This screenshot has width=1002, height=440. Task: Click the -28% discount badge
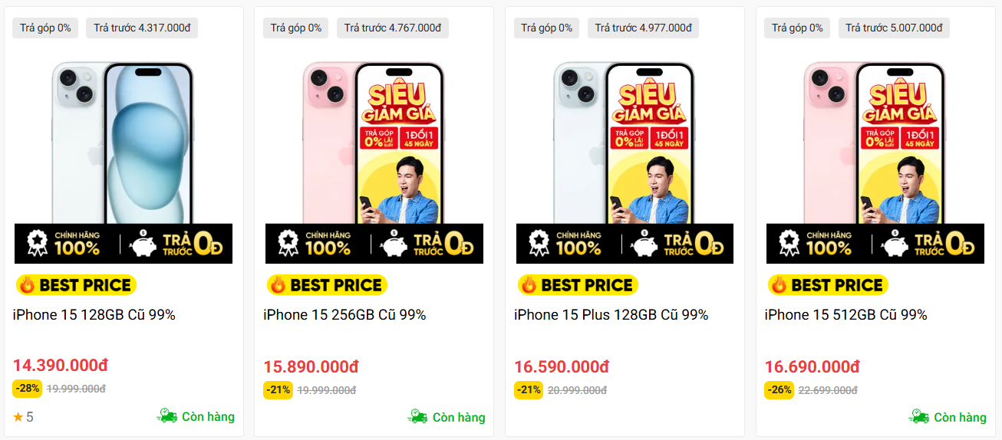click(x=28, y=389)
